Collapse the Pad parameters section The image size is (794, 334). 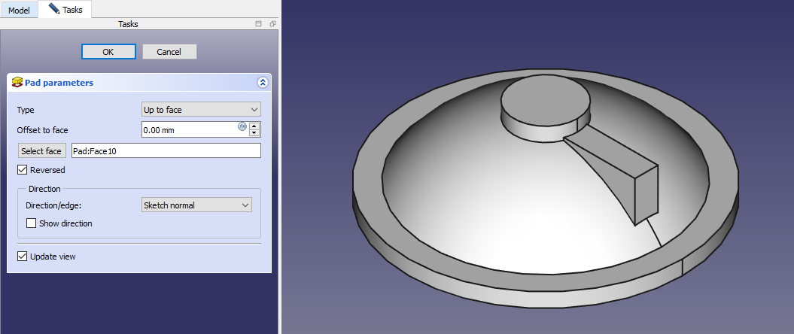coord(262,83)
